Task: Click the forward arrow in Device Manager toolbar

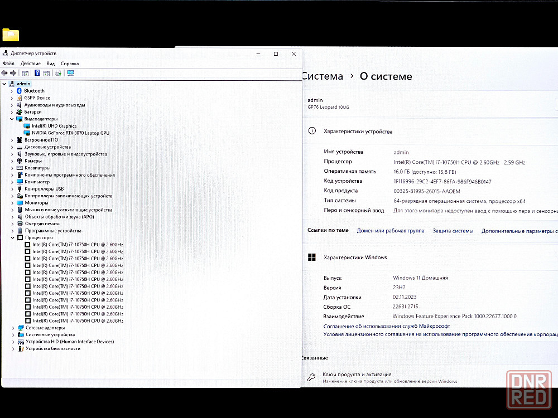Action: pos(13,73)
